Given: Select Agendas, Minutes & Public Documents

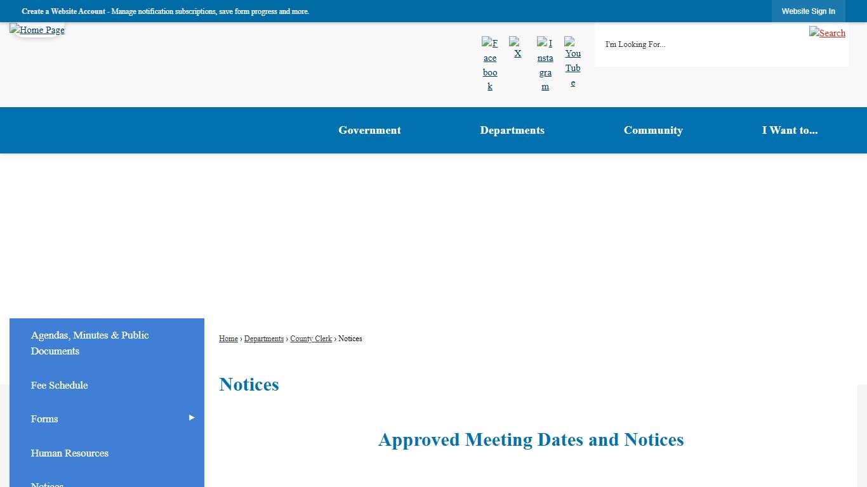Looking at the screenshot, I should [x=89, y=343].
